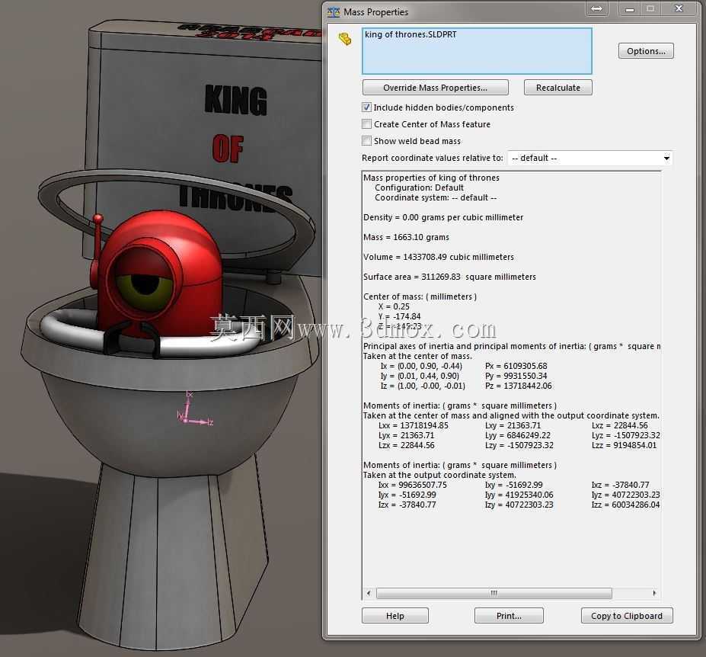Enable Show weld bead mass
Screen dimensions: 706x657
pos(366,140)
